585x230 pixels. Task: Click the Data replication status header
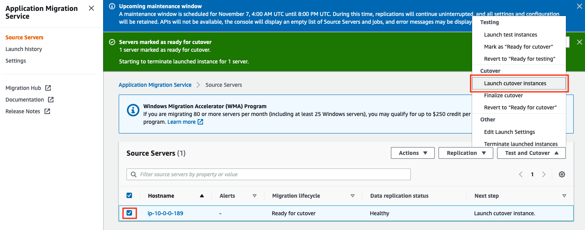click(399, 196)
